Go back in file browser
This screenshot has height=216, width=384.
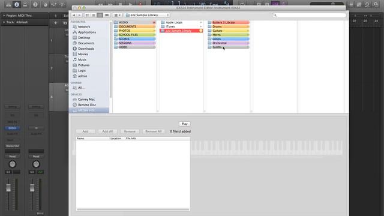tap(74, 15)
